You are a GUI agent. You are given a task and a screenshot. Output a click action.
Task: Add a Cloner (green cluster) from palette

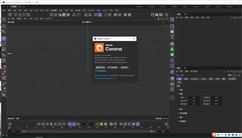point(172,49)
